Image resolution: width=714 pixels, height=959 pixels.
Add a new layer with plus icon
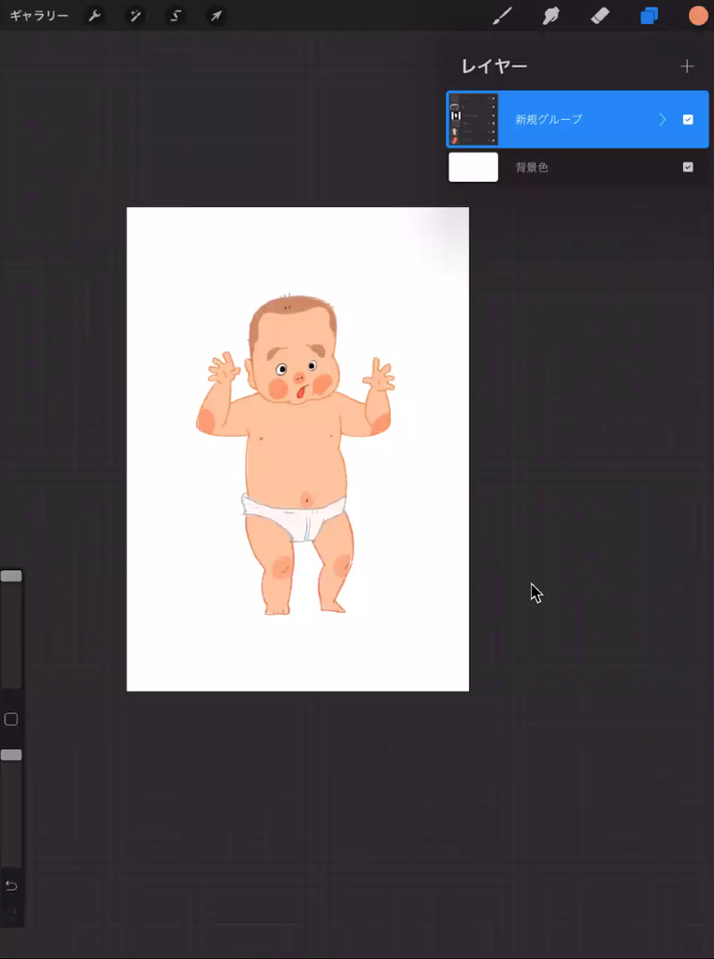tap(686, 67)
